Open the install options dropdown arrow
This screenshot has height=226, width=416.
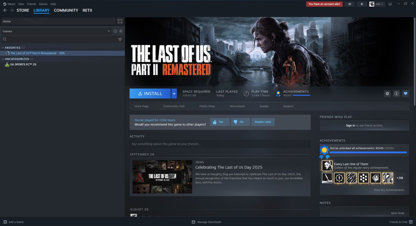[174, 94]
